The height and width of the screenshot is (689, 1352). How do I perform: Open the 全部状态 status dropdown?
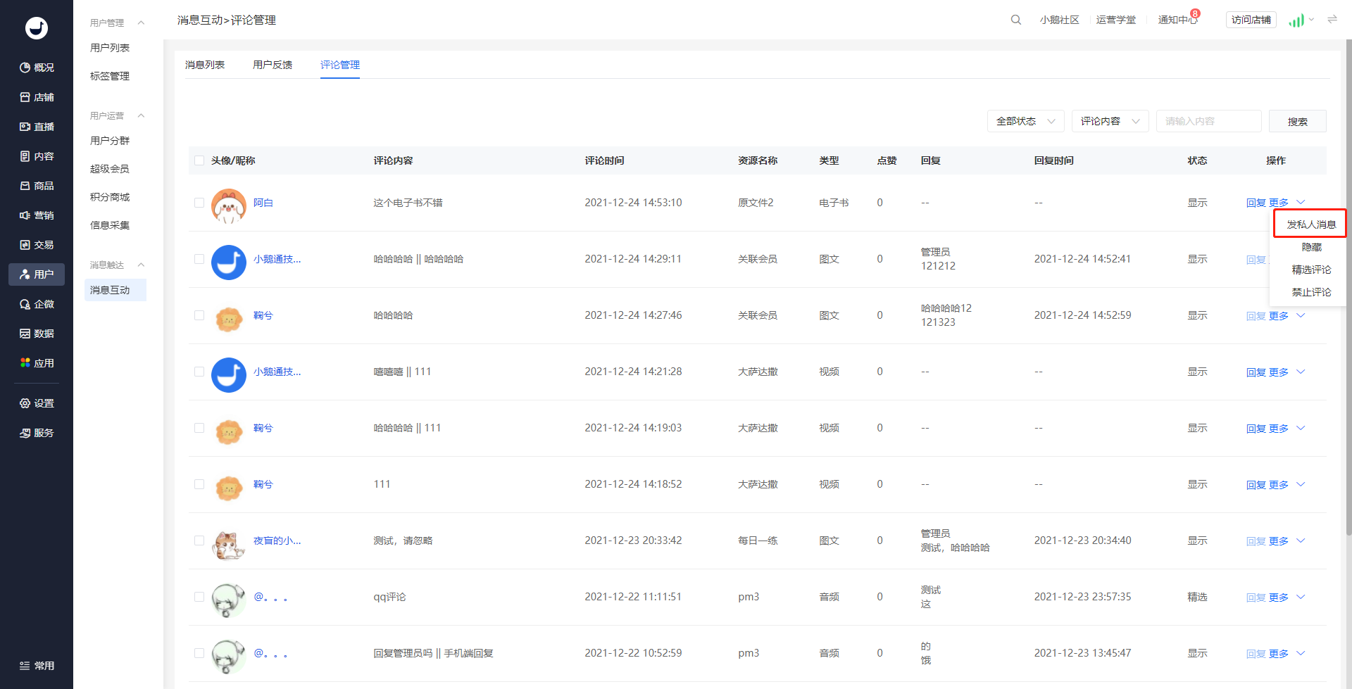pos(1025,121)
